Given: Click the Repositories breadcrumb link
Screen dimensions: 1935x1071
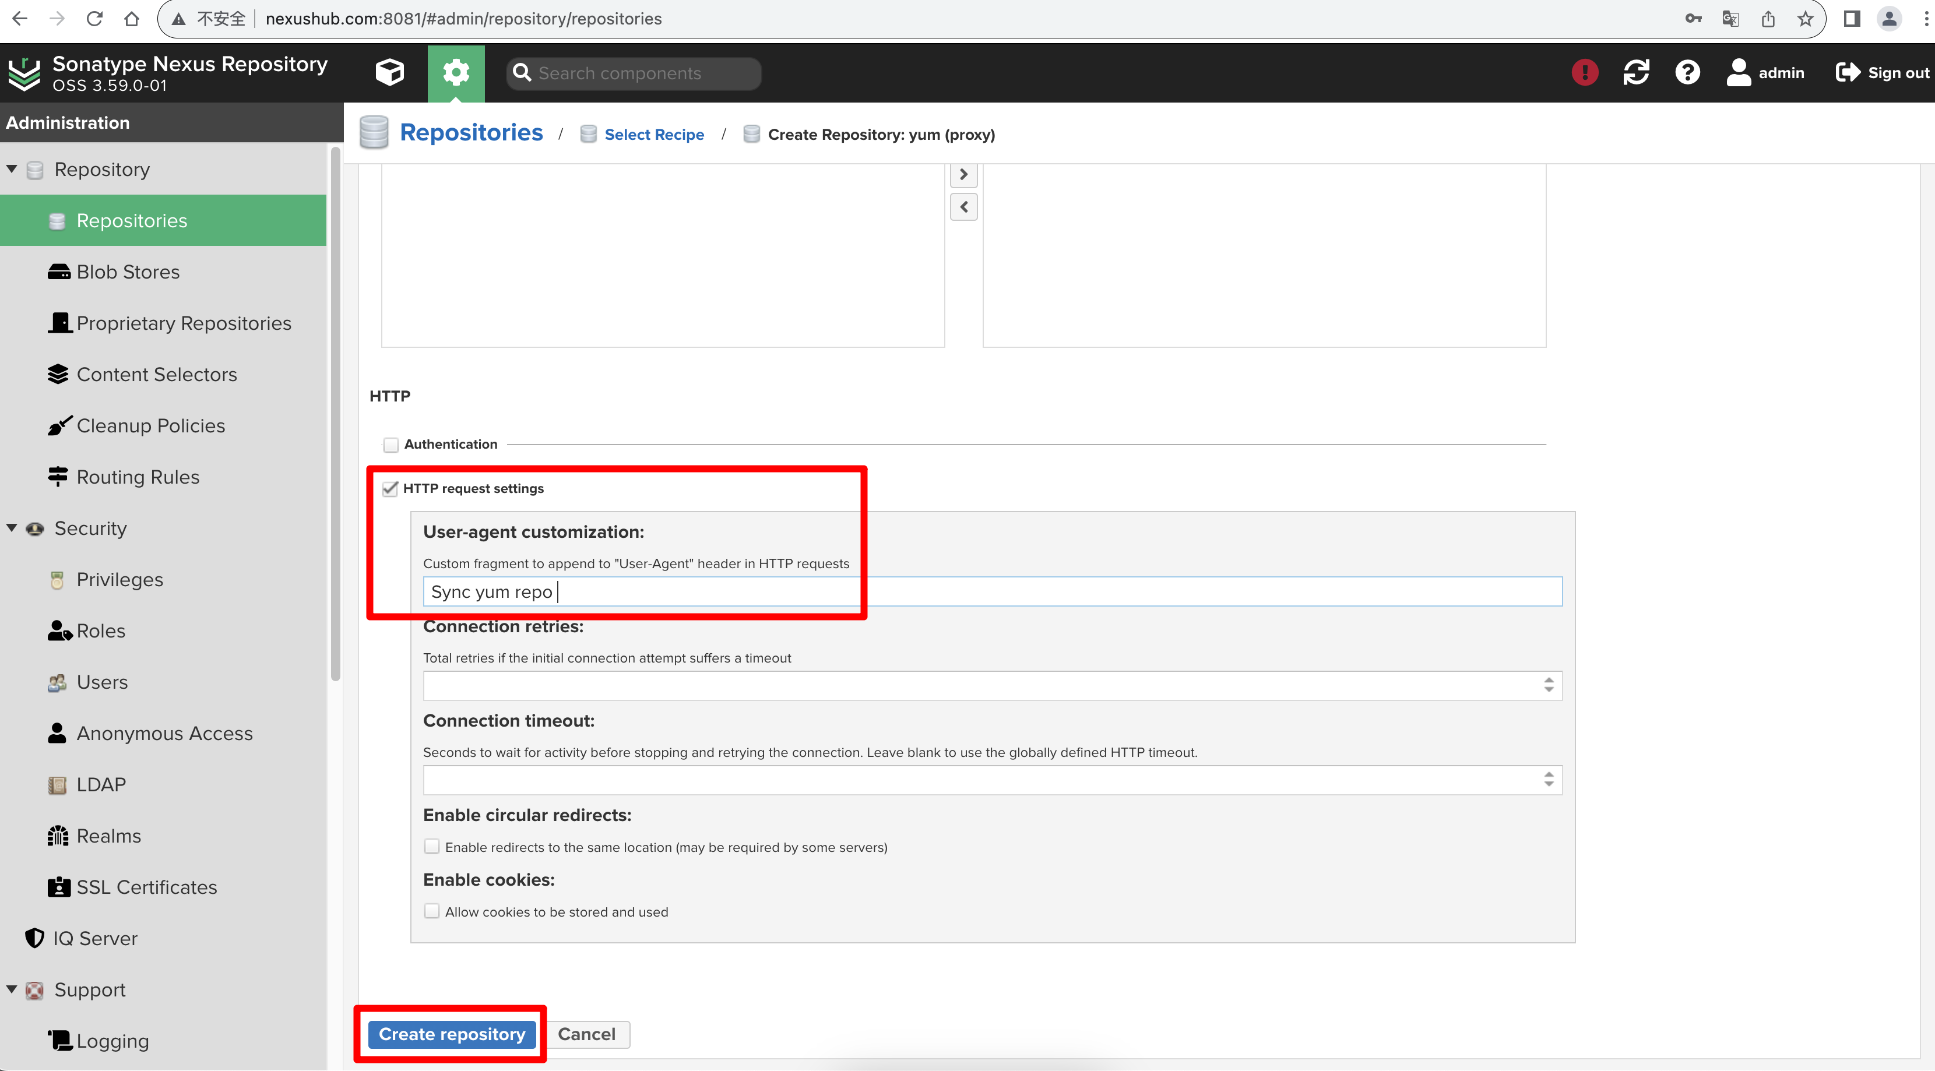Looking at the screenshot, I should point(470,132).
